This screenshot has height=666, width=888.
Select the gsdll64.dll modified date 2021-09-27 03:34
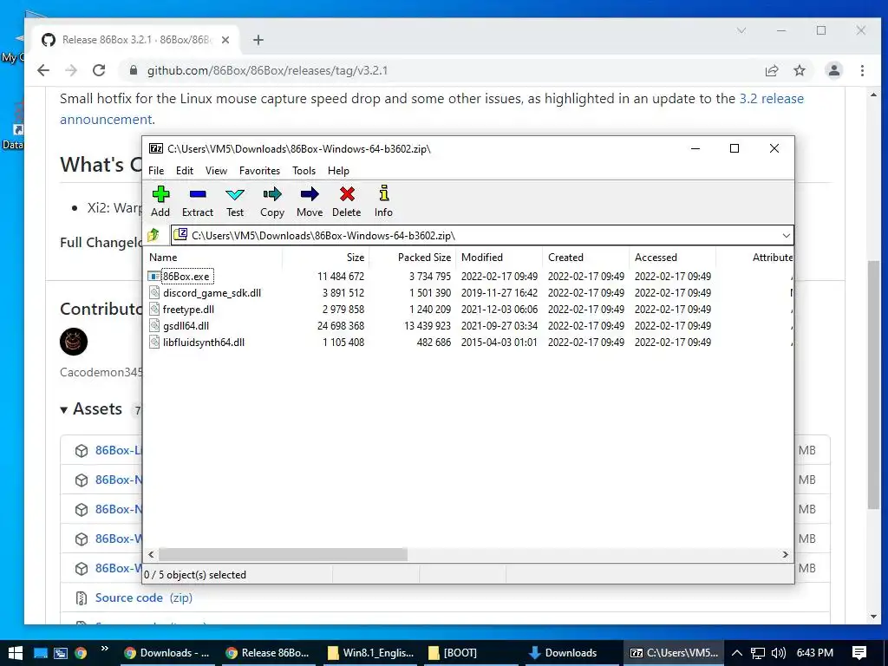(x=499, y=326)
